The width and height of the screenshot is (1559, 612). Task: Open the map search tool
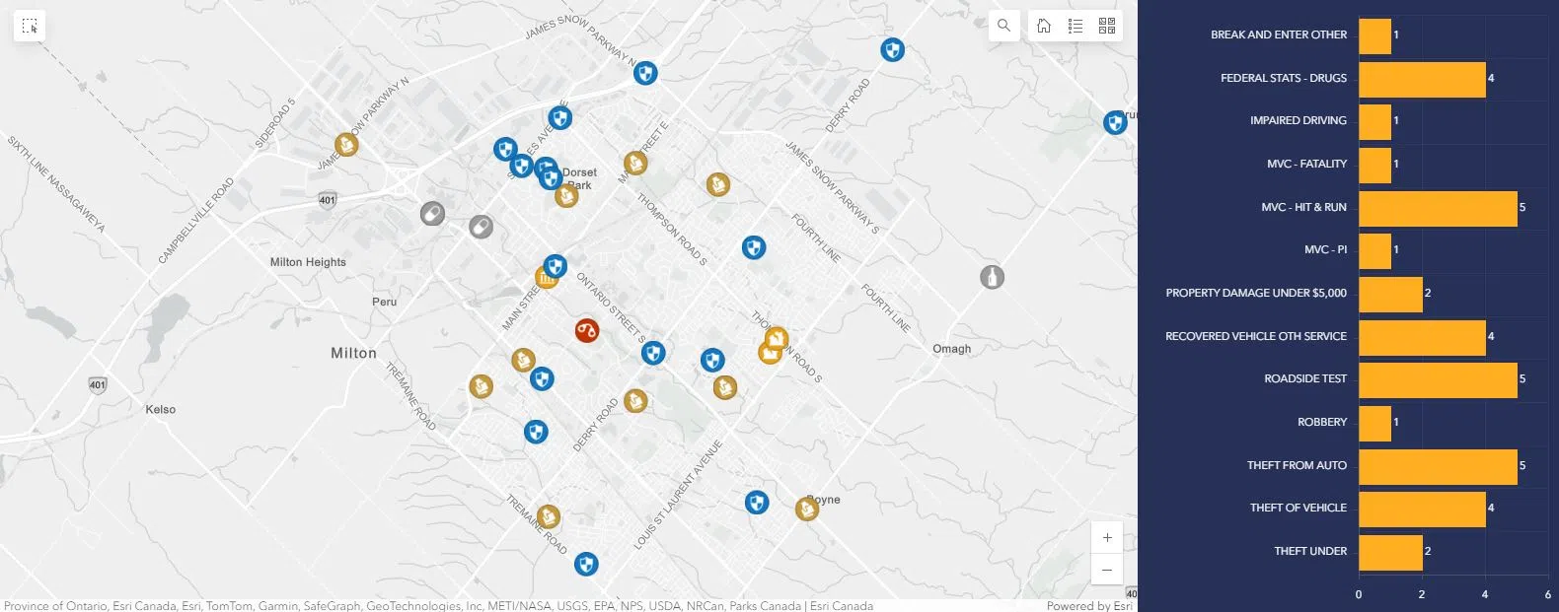click(1003, 26)
